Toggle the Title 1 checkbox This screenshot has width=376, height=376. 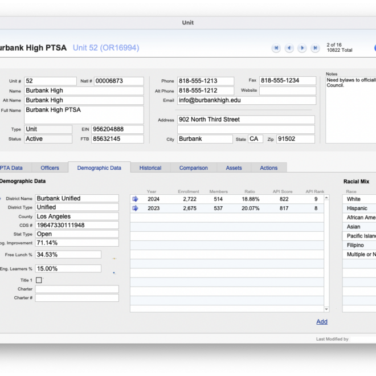(39, 280)
